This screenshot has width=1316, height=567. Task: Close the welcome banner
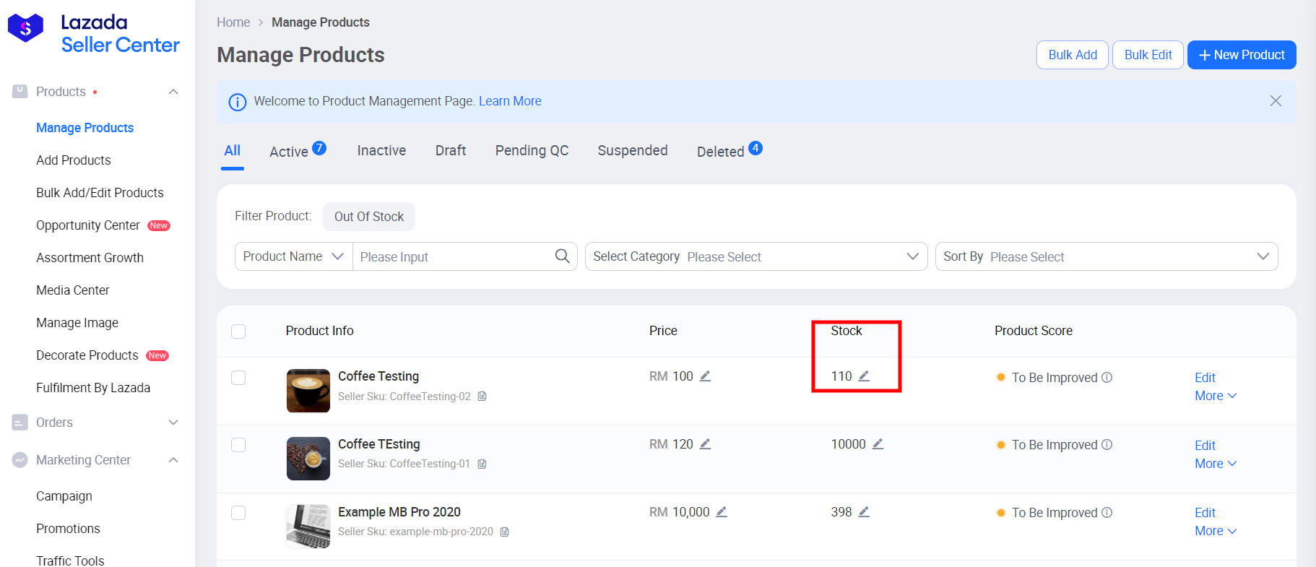coord(1276,101)
